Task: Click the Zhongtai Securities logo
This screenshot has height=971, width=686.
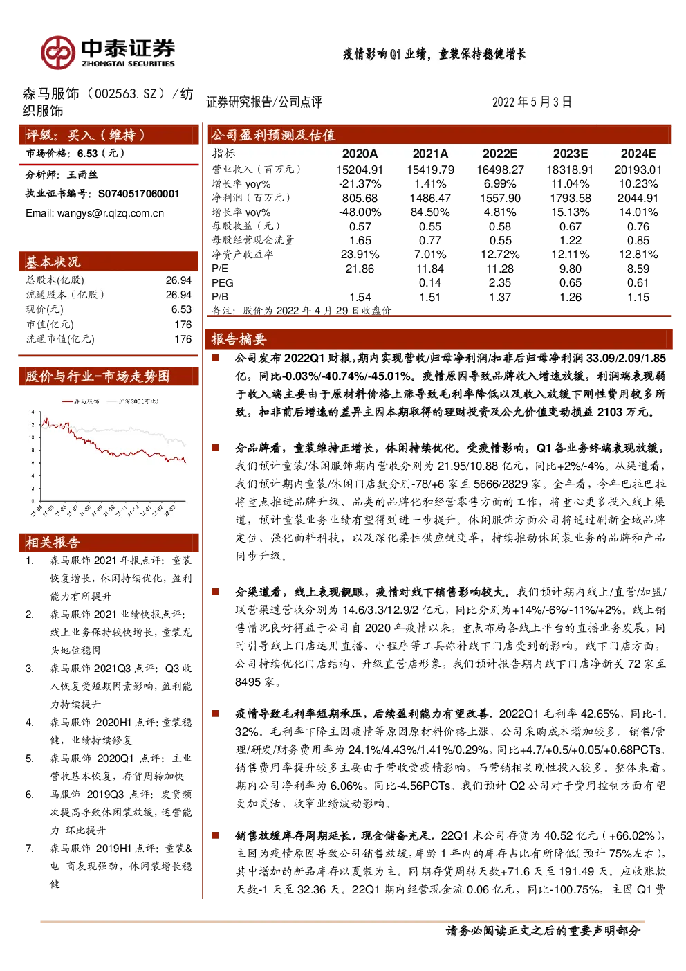Action: tap(107, 53)
